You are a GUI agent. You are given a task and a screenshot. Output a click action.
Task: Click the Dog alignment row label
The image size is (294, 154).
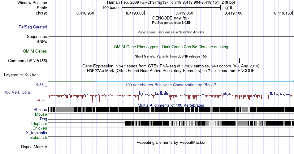[44, 119]
